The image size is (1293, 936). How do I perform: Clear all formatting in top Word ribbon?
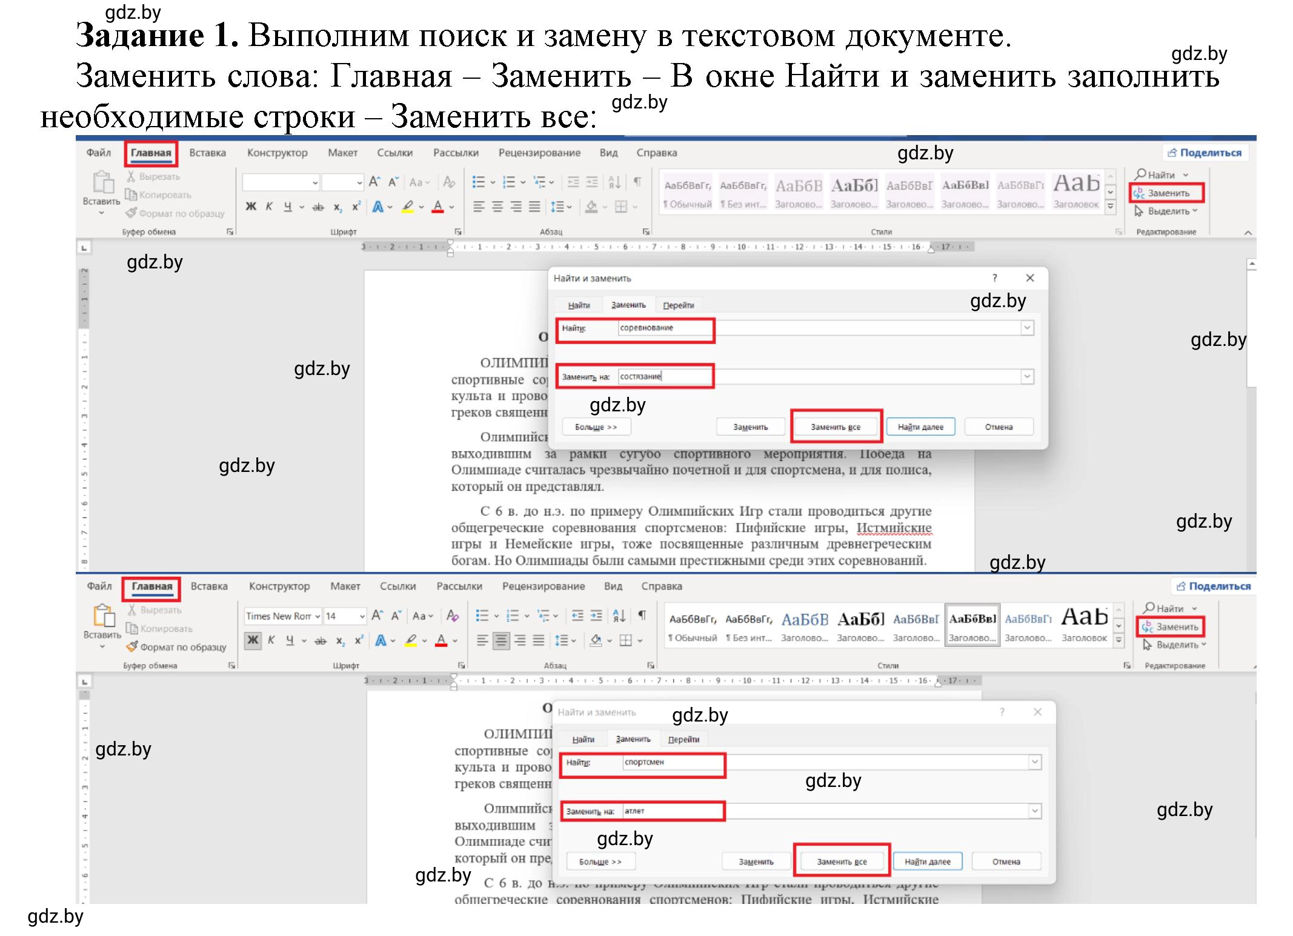coord(449,182)
